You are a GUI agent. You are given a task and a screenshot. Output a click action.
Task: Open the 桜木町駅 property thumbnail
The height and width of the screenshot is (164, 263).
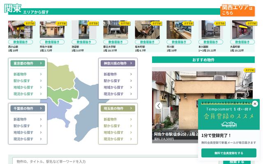(x=147, y=30)
